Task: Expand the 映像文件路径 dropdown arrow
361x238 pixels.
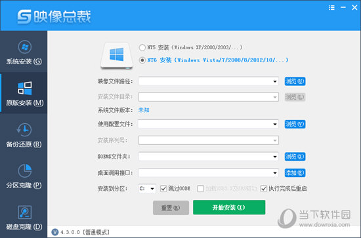Action: coord(275,81)
